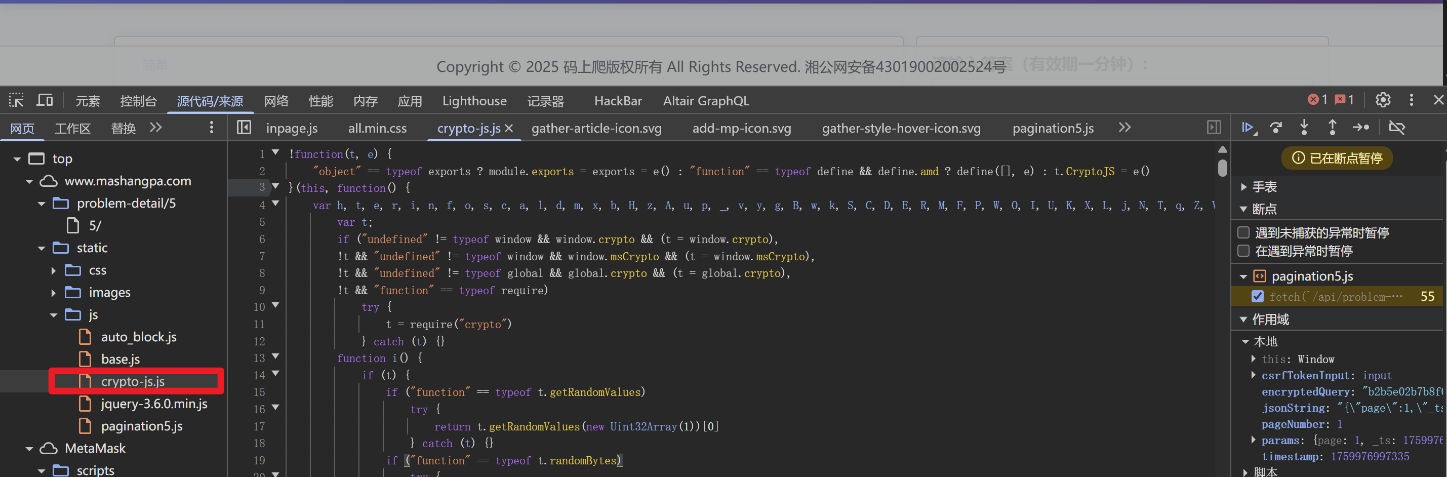Resume script execution in debugger

coord(1248,128)
